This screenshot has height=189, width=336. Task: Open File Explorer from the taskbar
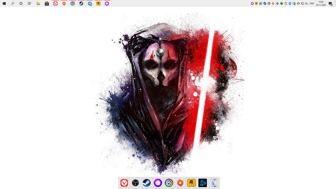pyautogui.click(x=38, y=4)
